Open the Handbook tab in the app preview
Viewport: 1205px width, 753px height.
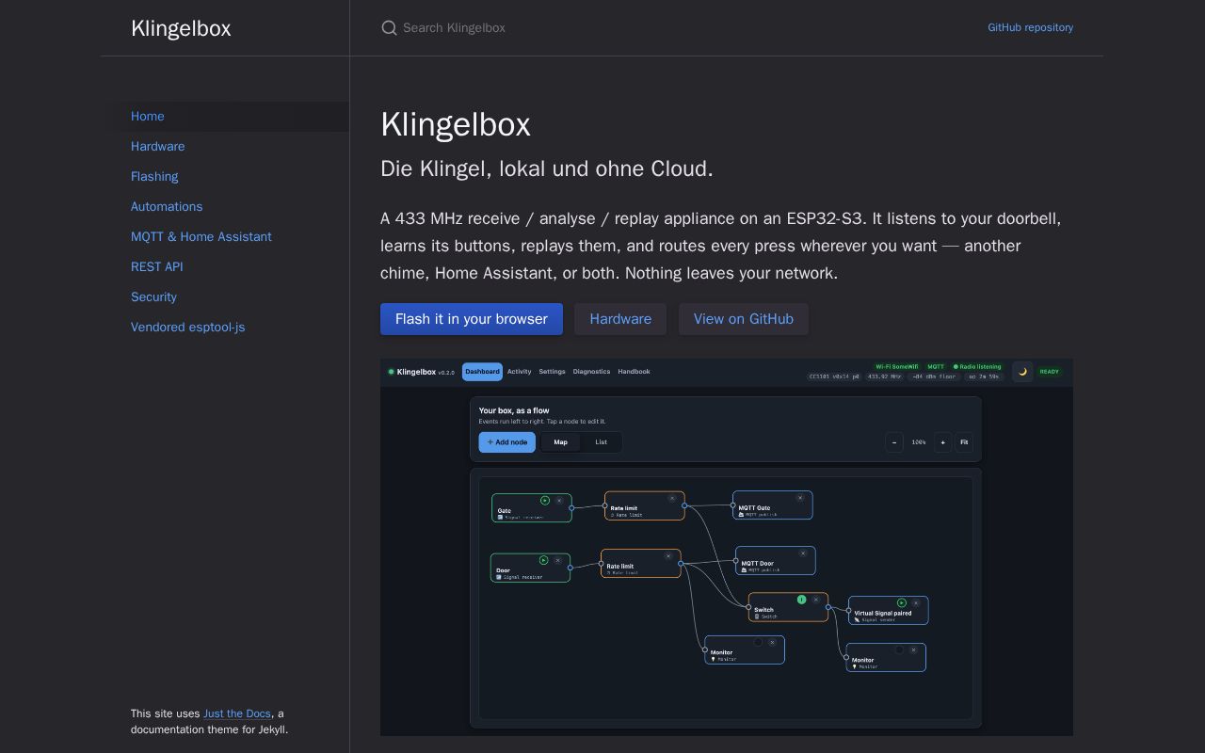coord(634,372)
